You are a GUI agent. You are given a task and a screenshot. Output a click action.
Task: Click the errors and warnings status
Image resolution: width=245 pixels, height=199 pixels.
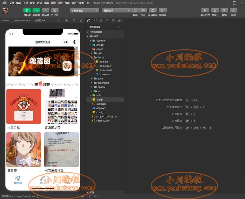(93, 196)
